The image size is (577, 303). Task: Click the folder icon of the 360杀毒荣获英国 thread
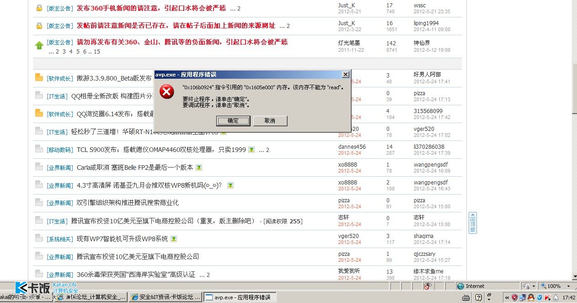coord(39,274)
